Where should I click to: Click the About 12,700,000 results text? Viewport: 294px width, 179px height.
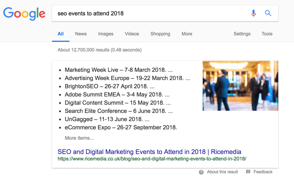pyautogui.click(x=100, y=50)
